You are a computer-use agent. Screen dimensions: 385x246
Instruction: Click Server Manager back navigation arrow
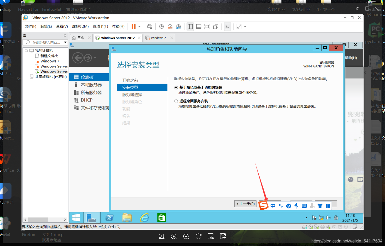(78, 58)
